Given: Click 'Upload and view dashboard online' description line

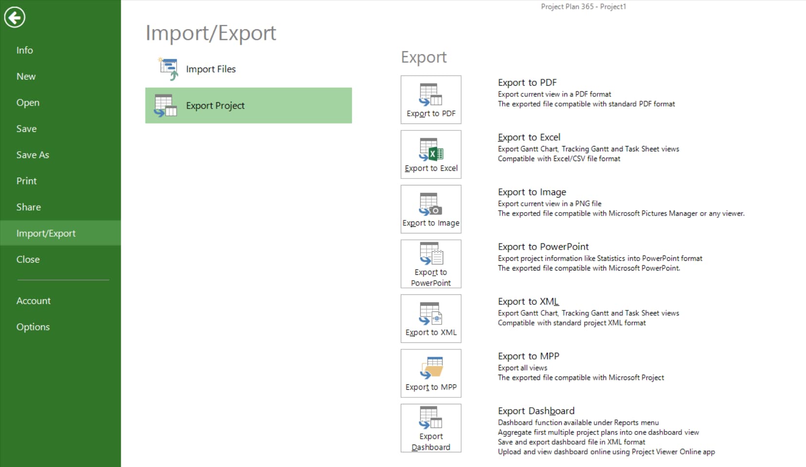Looking at the screenshot, I should point(606,452).
